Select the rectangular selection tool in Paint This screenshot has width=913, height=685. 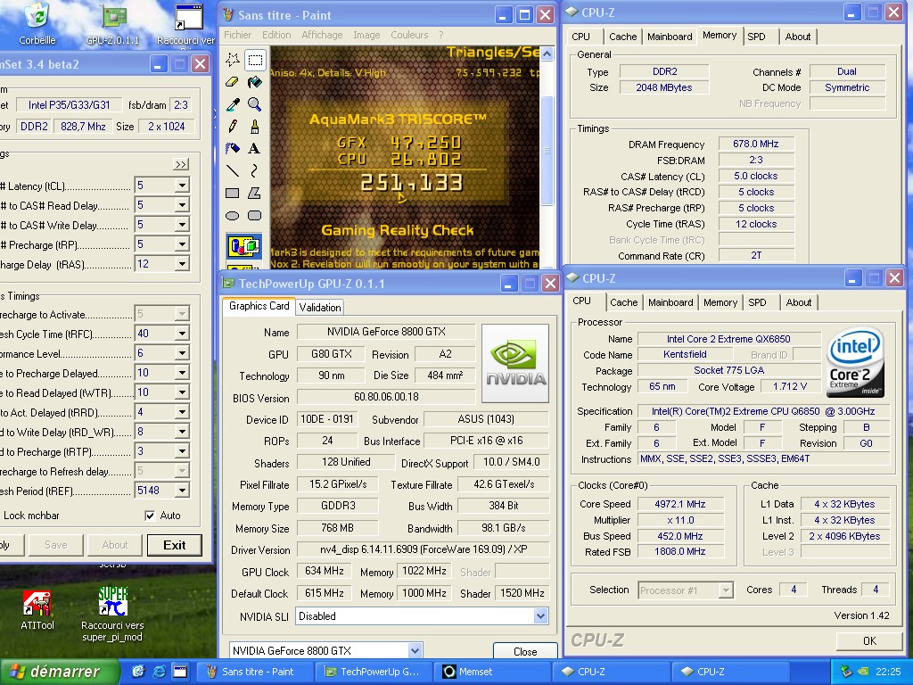click(x=254, y=60)
